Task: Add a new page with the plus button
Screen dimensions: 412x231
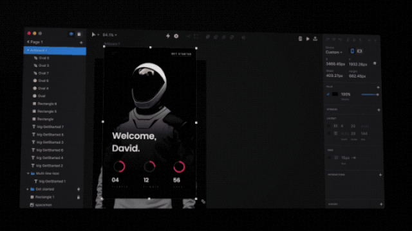Action: pos(81,42)
